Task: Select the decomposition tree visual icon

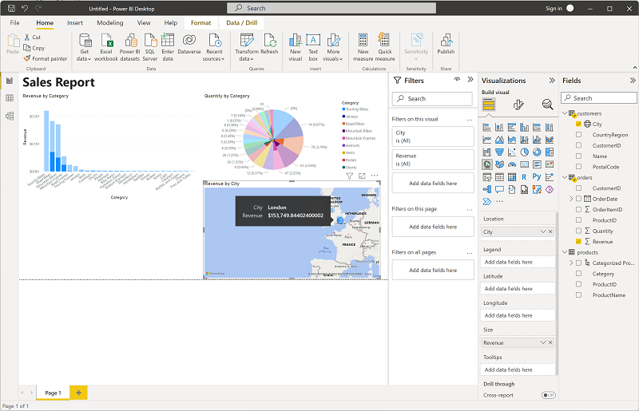Action: (x=486, y=189)
